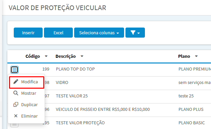Choose Modifica from the context menu
The image size is (211, 129).
tap(27, 82)
